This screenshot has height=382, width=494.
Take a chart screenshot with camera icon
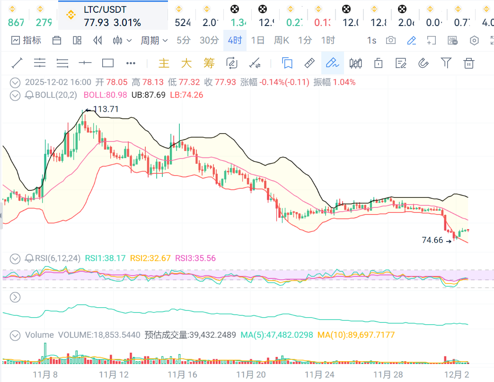coord(391,41)
